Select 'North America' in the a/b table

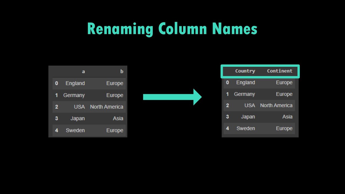click(107, 107)
